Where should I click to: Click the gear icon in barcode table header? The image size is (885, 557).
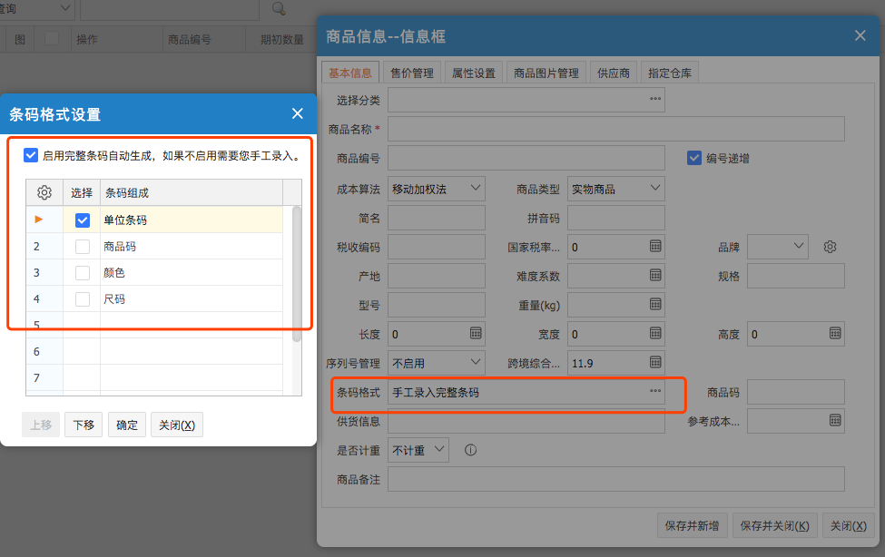coord(44,192)
